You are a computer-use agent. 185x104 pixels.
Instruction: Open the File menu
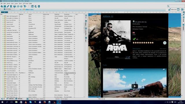[1, 3]
